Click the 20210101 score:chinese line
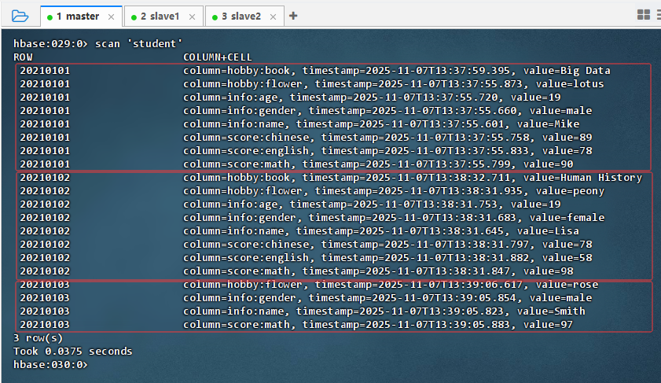 [306, 138]
